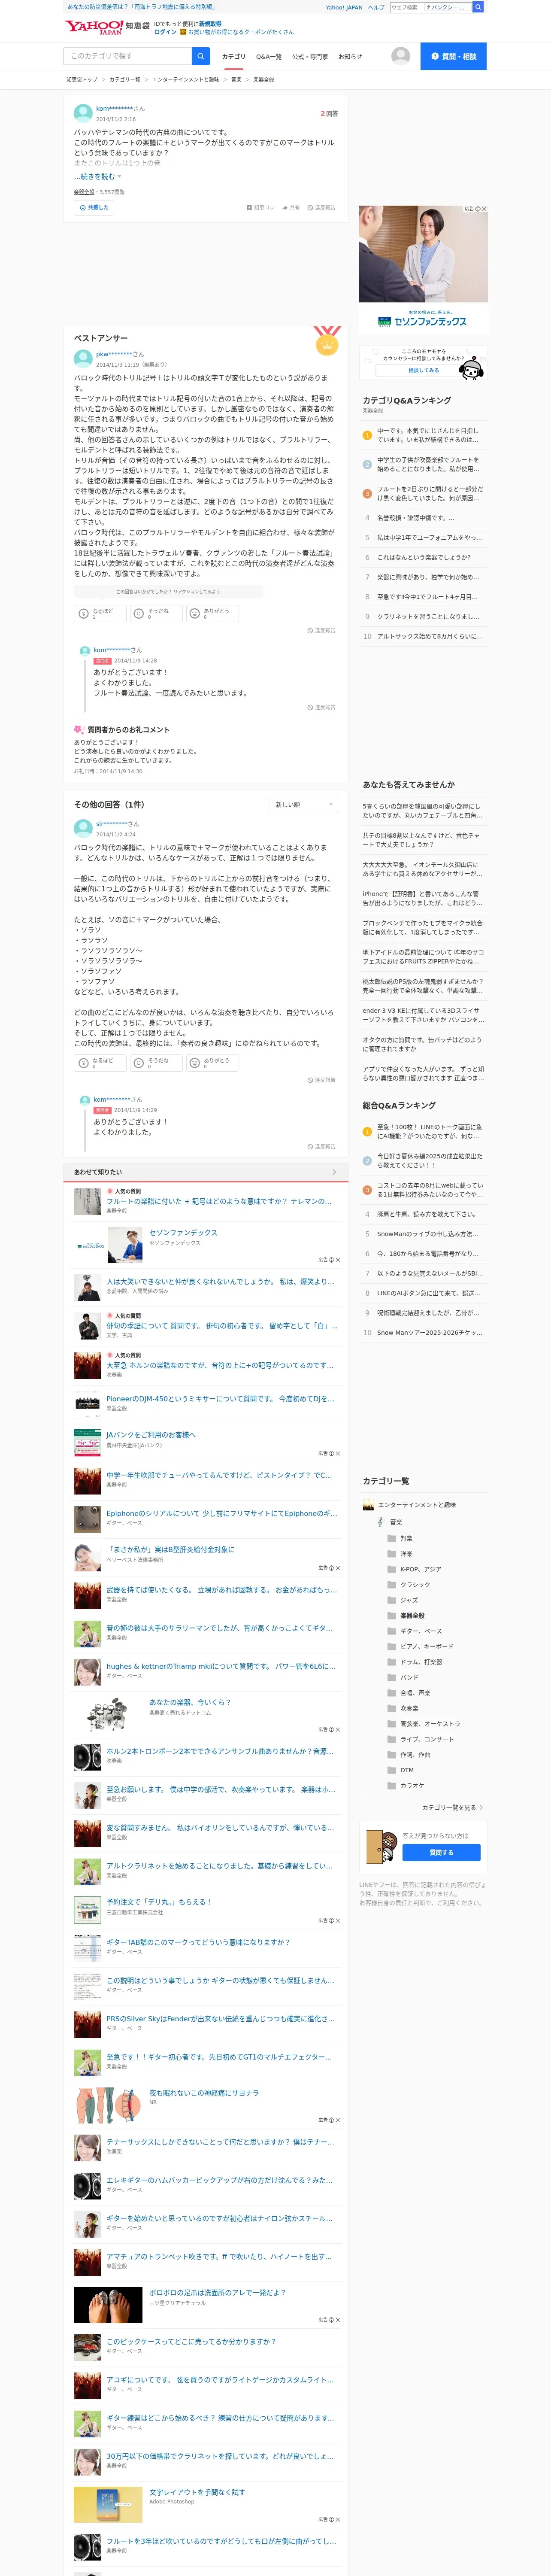Open the ジャズ folder category
Viewport: 551px width, 2576px height.
[x=402, y=1600]
